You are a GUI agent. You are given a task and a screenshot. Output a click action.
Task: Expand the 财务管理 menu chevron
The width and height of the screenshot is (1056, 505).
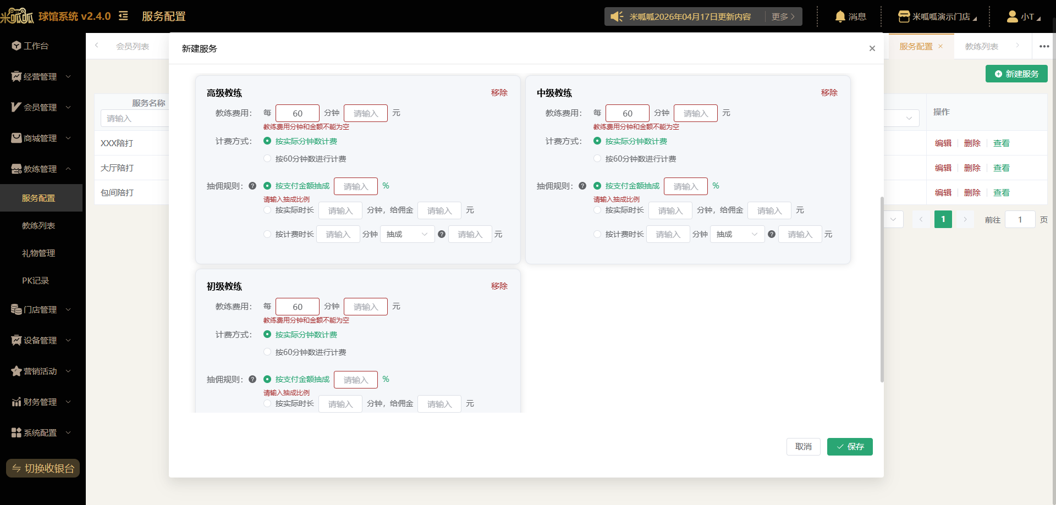[68, 402]
